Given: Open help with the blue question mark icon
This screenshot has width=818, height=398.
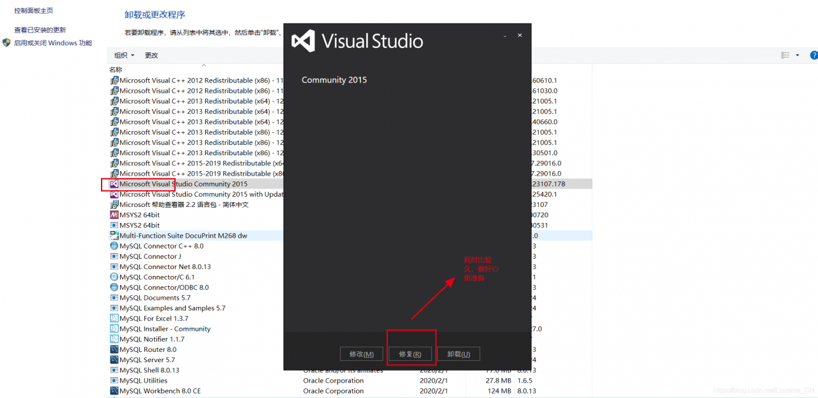Looking at the screenshot, I should (814, 56).
